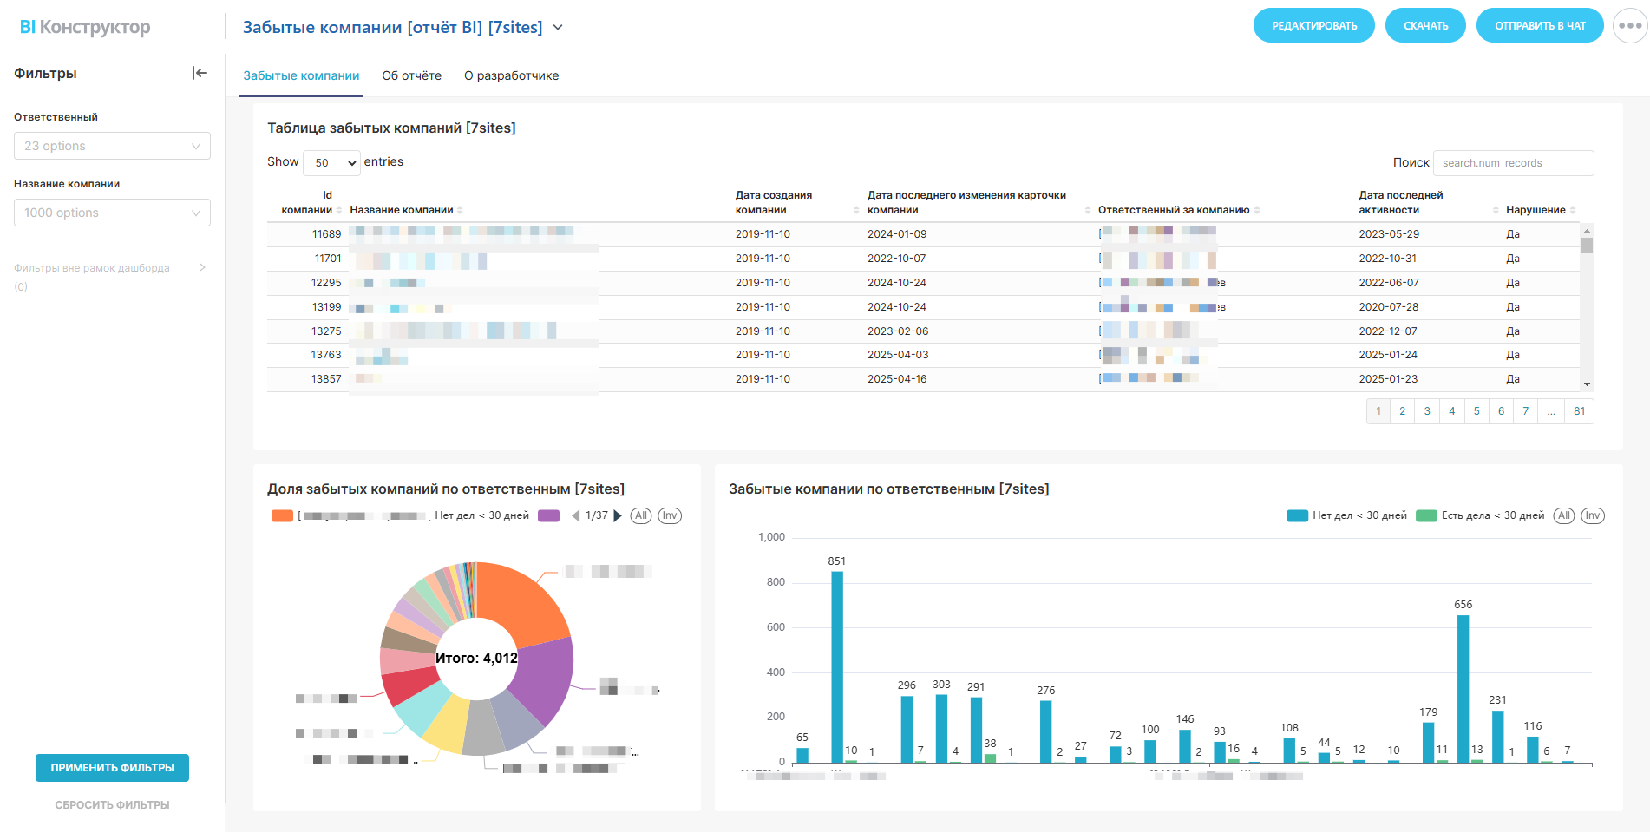
Task: Click the Применить фильтры button
Action: [x=112, y=768]
